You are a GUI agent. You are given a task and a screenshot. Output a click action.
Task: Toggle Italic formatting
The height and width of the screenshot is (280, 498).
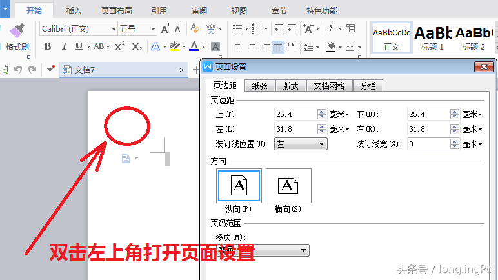point(64,46)
